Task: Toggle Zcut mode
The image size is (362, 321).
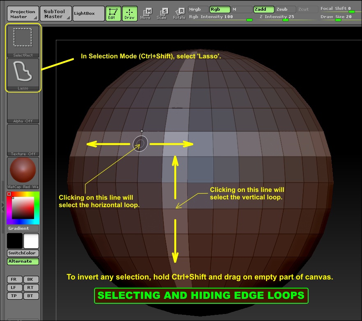Action: pyautogui.click(x=307, y=9)
